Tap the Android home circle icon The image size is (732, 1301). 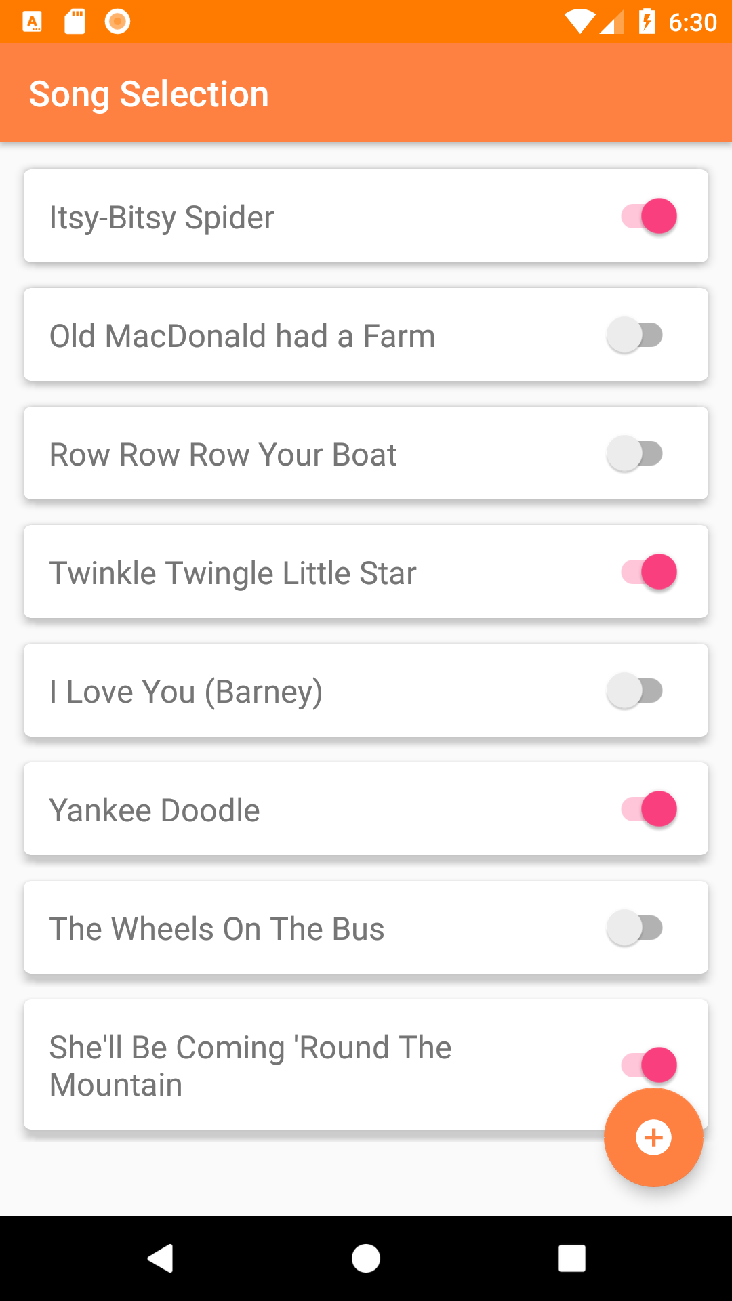[366, 1258]
